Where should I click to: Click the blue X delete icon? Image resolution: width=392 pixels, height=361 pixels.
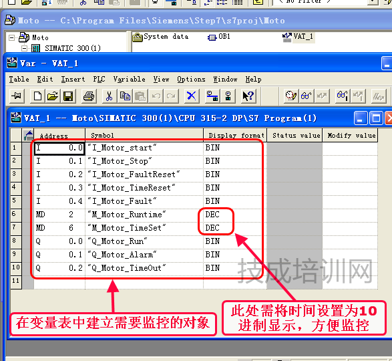point(191,96)
